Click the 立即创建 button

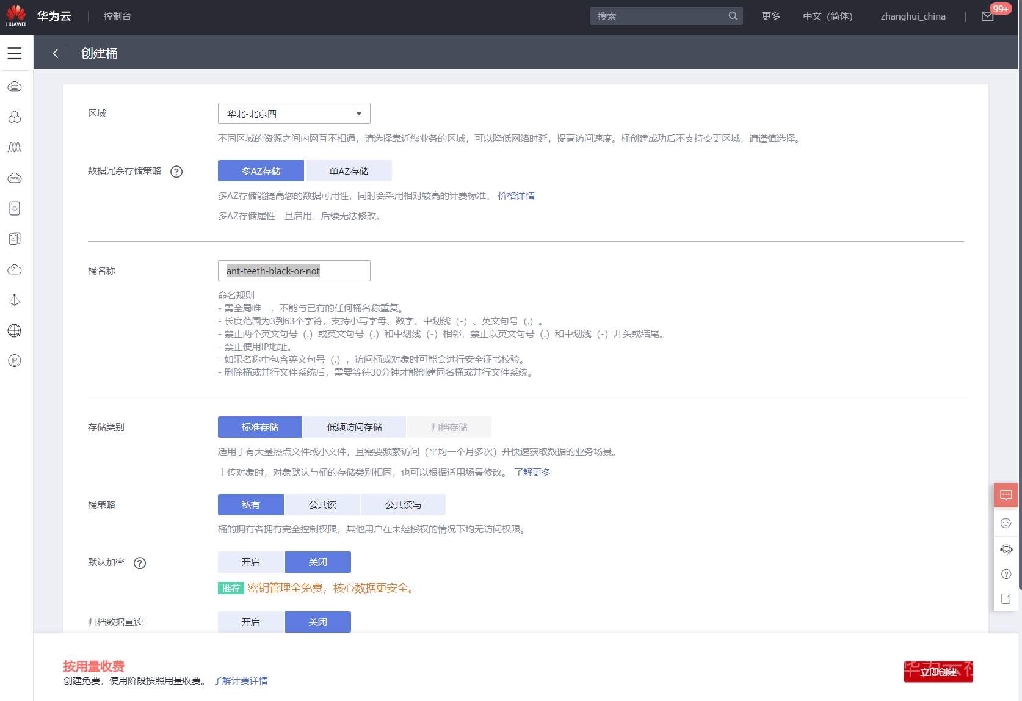coord(938,672)
